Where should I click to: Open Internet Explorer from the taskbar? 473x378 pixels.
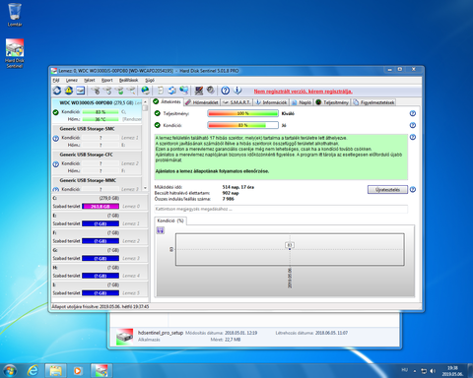33,371
